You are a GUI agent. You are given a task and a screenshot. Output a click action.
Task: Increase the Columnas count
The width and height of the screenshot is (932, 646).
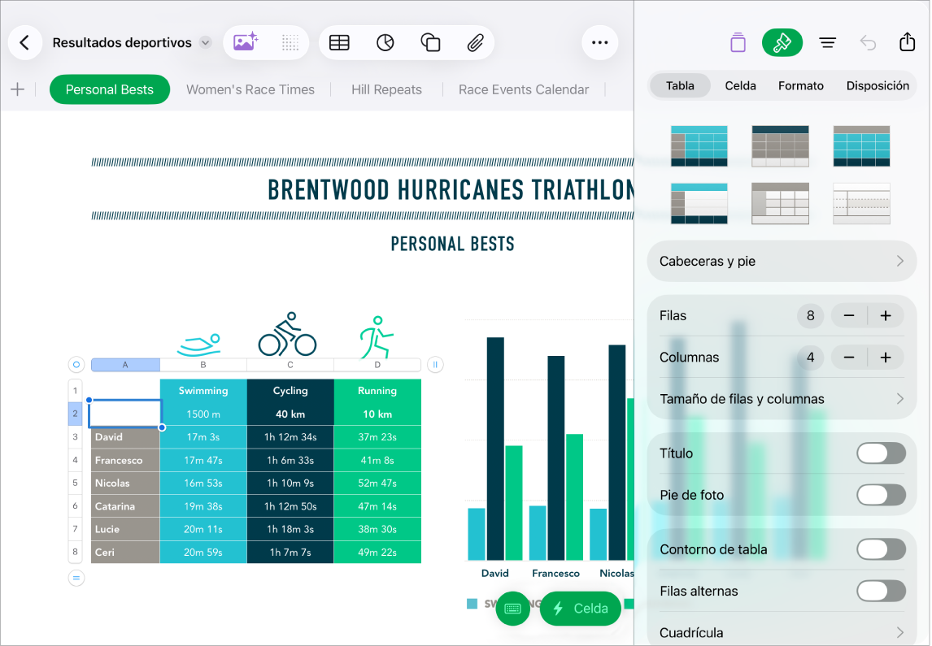pos(886,358)
